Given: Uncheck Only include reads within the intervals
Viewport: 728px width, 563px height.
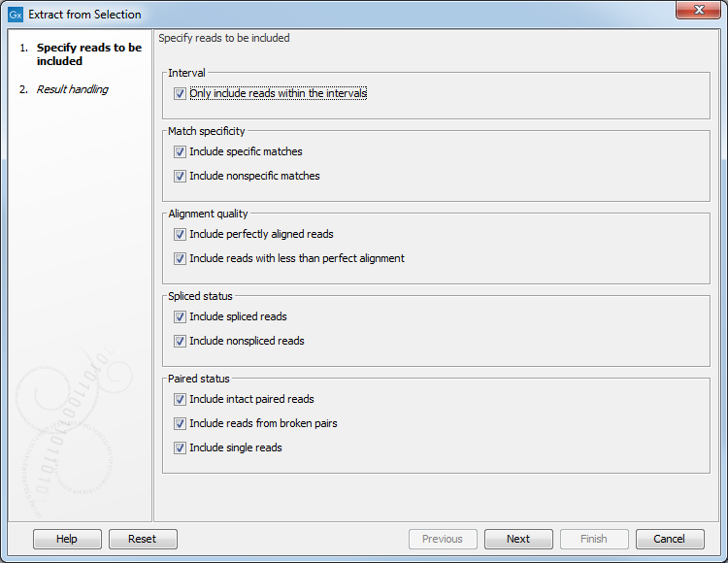Looking at the screenshot, I should (x=181, y=94).
